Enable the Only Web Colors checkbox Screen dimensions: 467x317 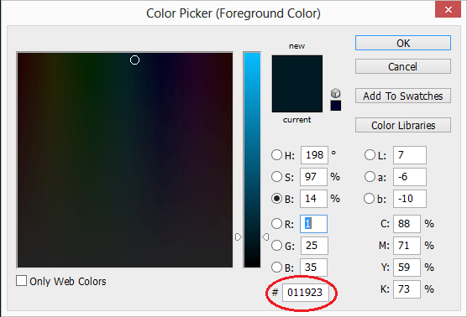click(x=21, y=281)
